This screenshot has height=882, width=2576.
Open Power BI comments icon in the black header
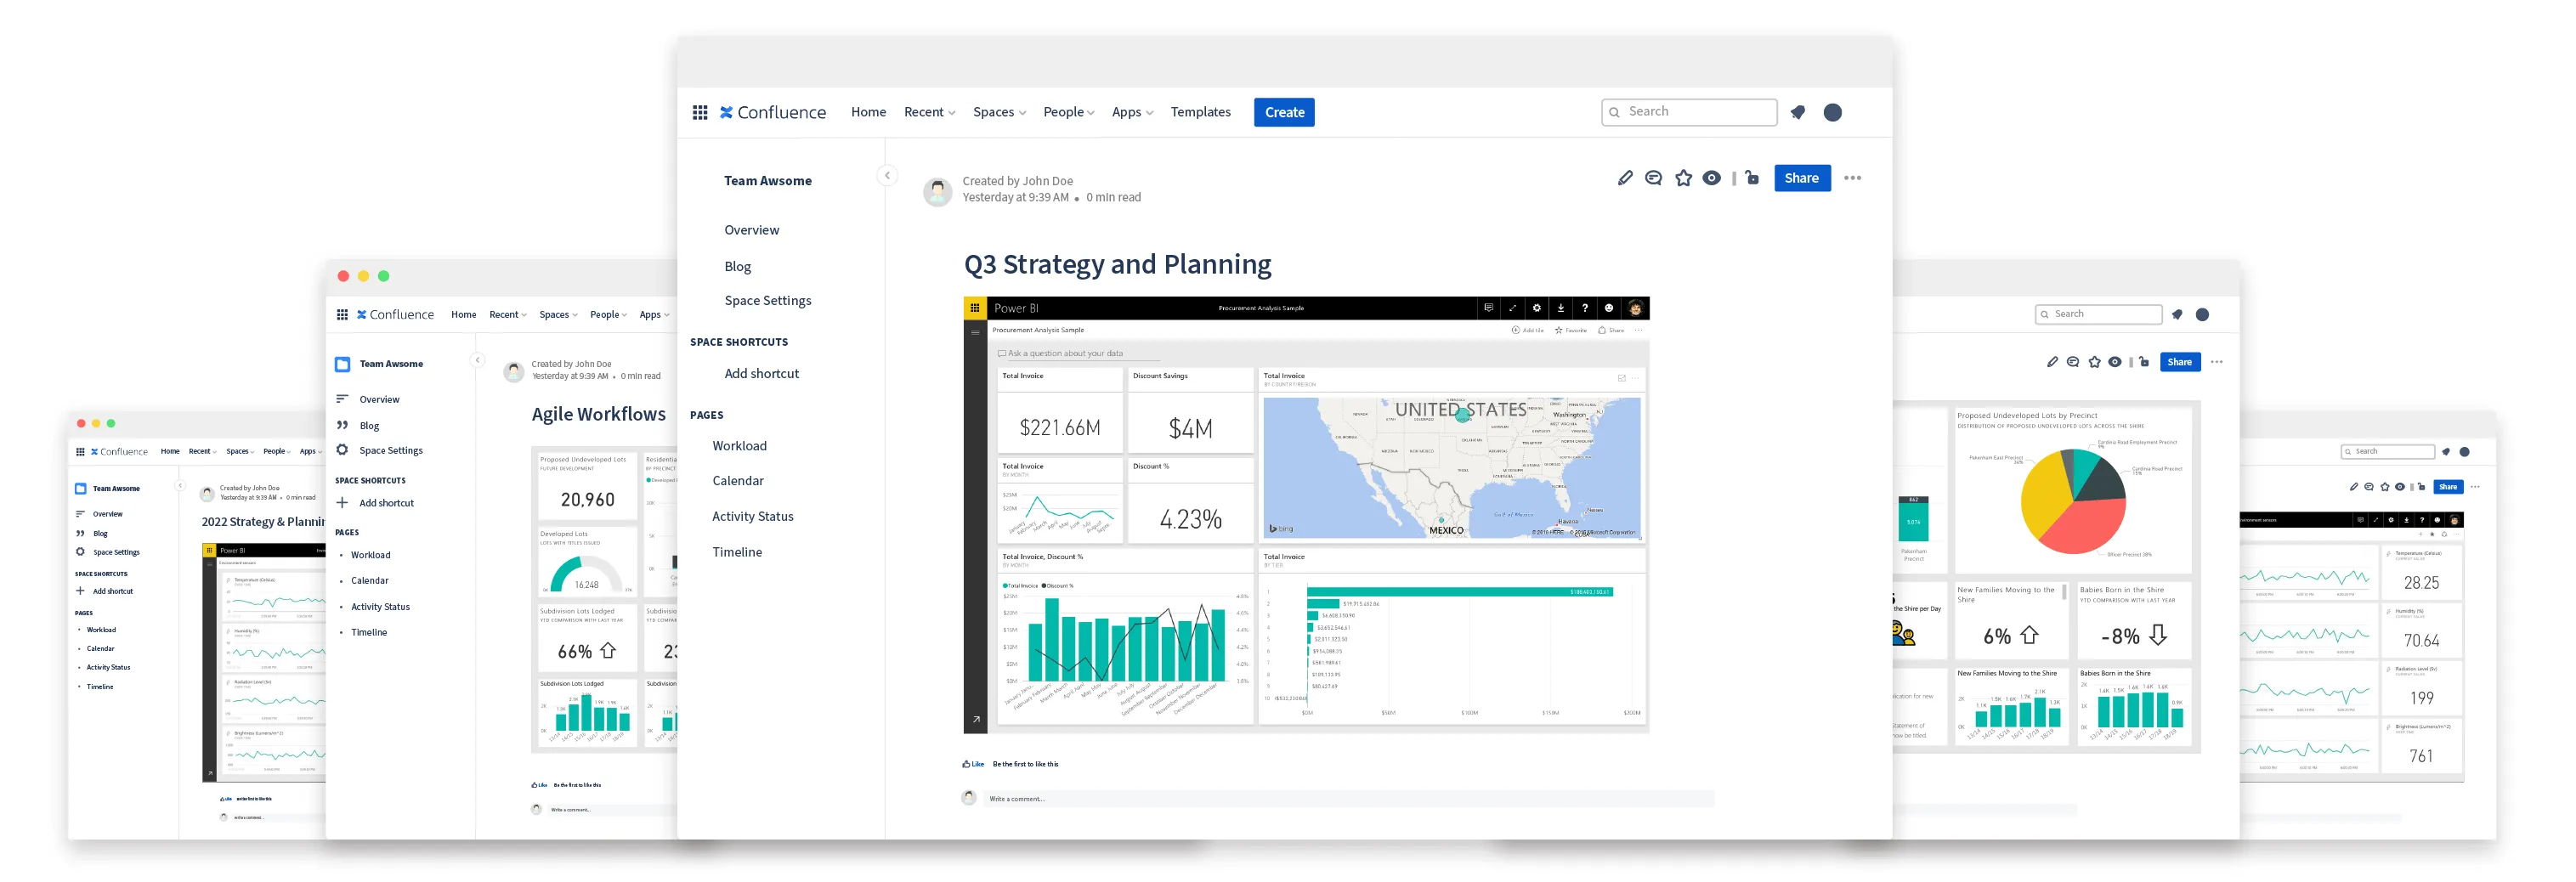coord(1488,308)
